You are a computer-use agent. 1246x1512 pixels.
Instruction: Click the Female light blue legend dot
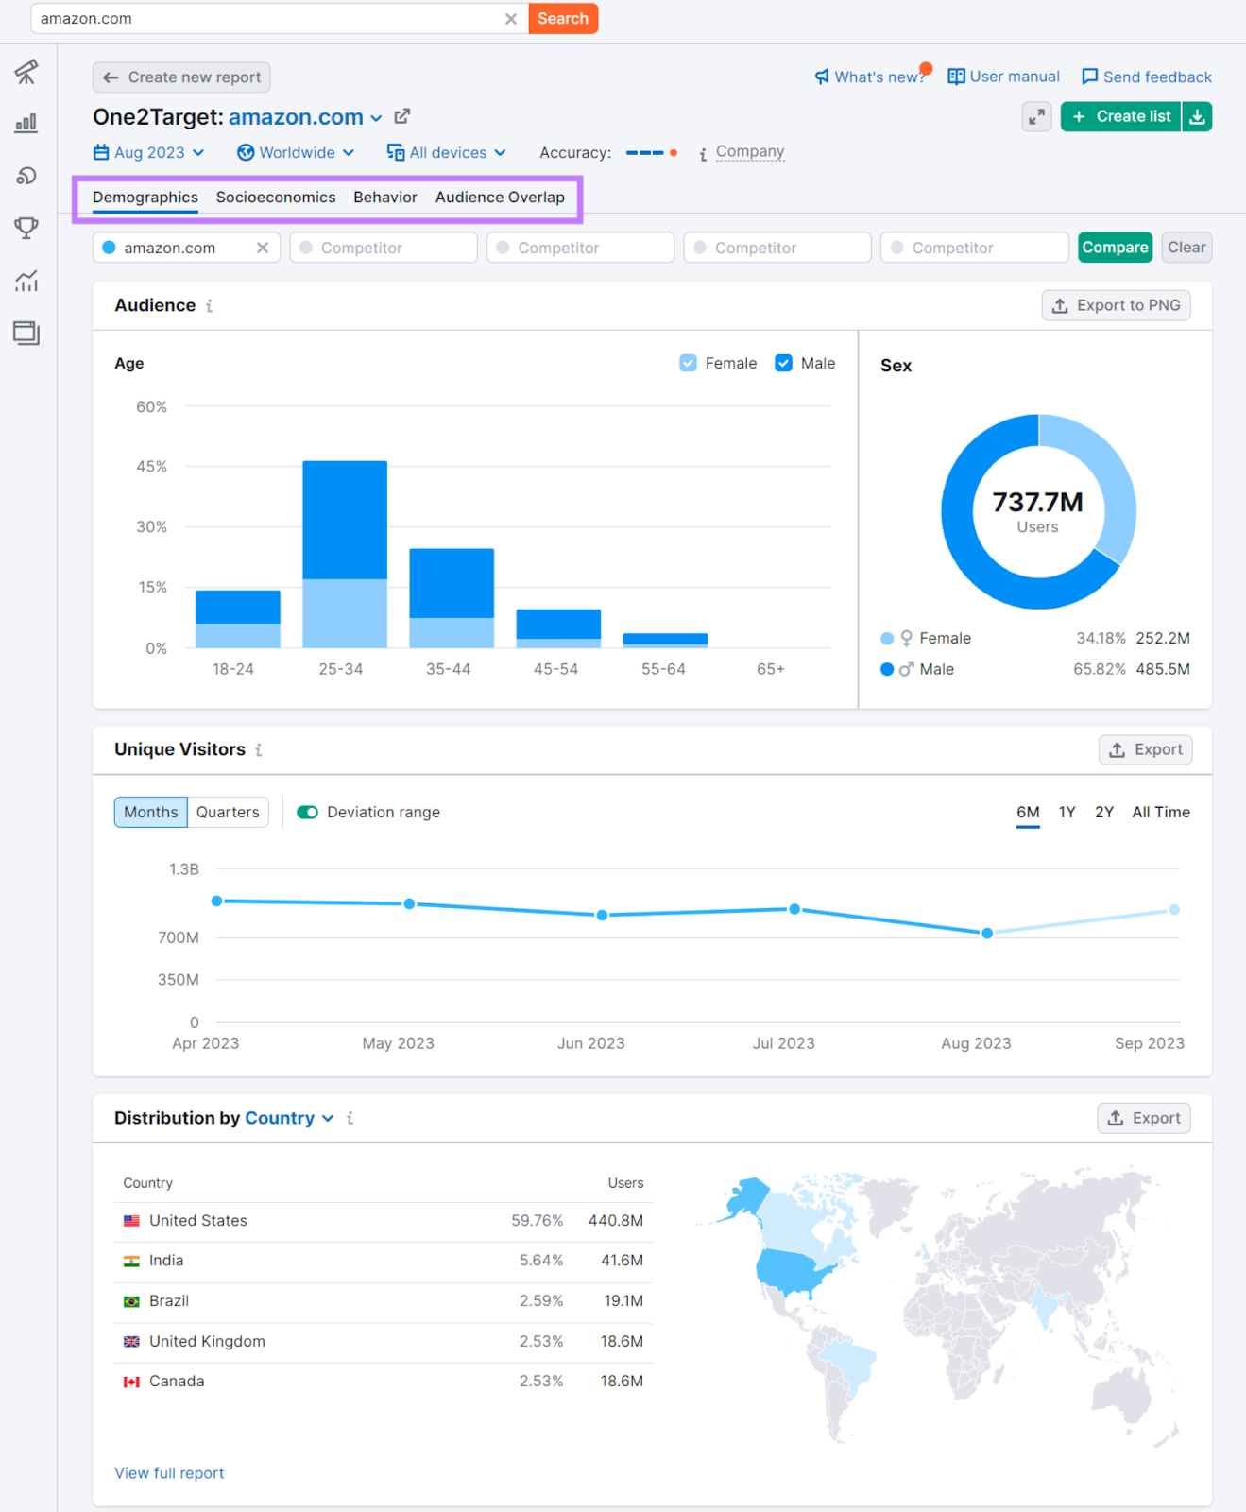click(887, 639)
